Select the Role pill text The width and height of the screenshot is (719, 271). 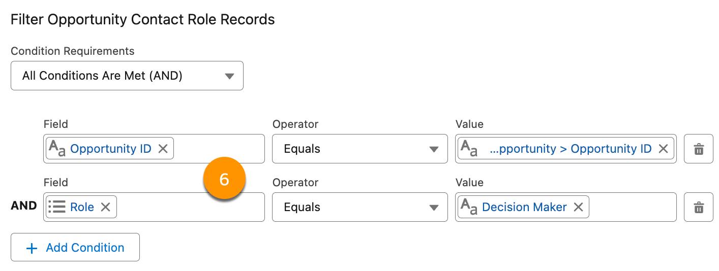point(82,207)
